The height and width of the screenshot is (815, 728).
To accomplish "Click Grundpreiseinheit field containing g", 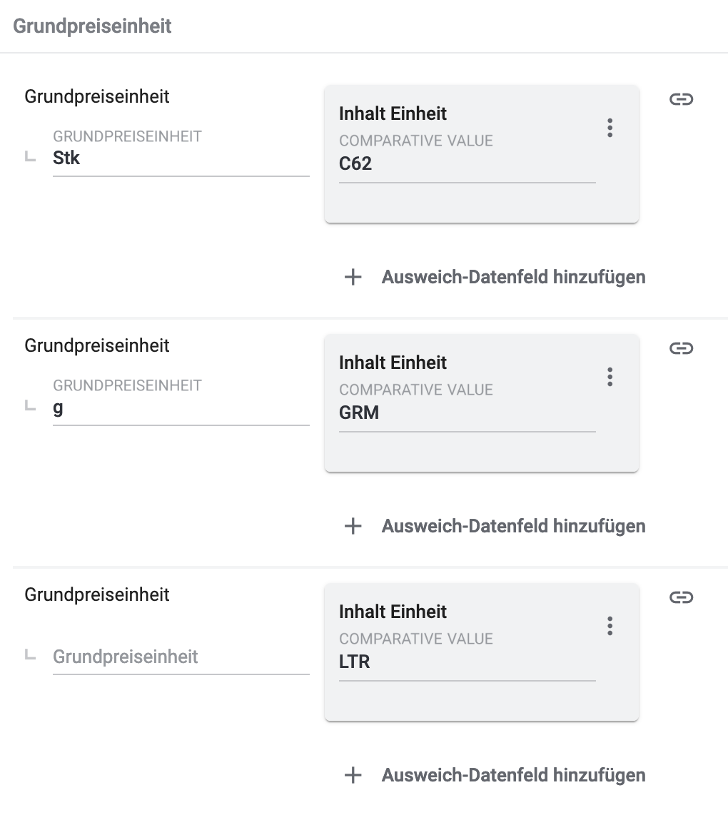I will click(181, 407).
